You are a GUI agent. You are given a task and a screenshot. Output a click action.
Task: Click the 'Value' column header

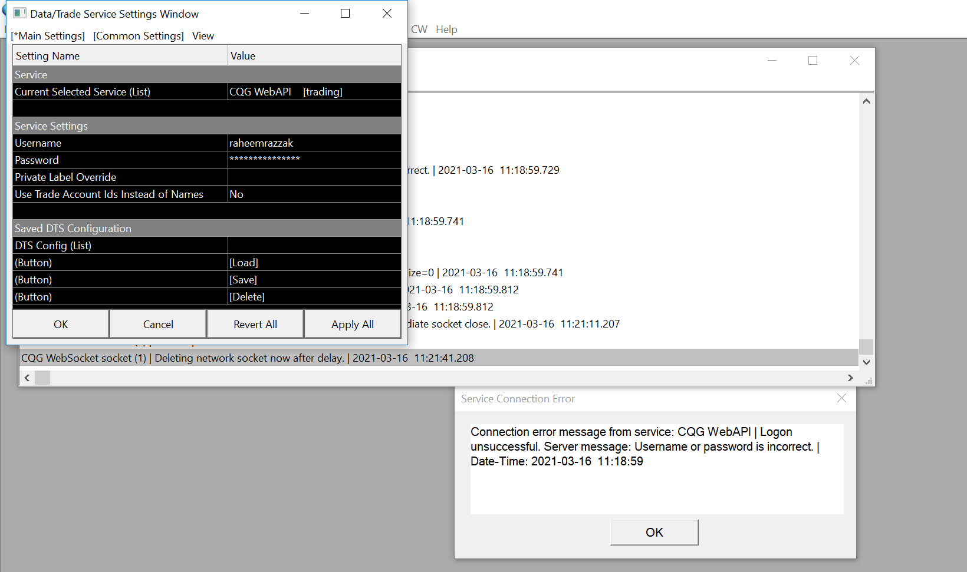[314, 56]
